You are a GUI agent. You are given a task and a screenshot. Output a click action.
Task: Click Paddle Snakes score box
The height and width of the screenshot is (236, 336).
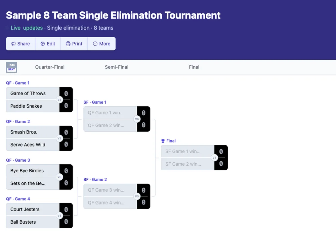[66, 106]
